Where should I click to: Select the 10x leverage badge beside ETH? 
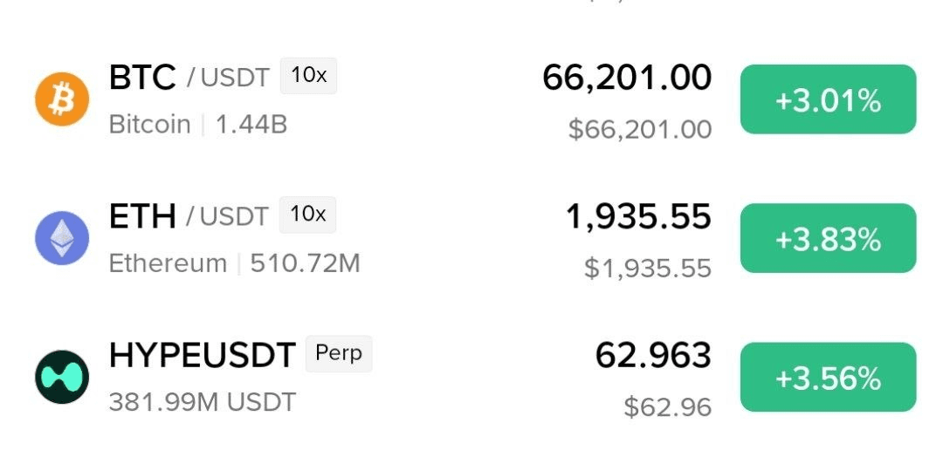[308, 215]
